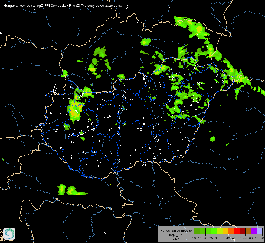Click the legend scale value '40'
The image size is (265, 243).
(x=228, y=238)
